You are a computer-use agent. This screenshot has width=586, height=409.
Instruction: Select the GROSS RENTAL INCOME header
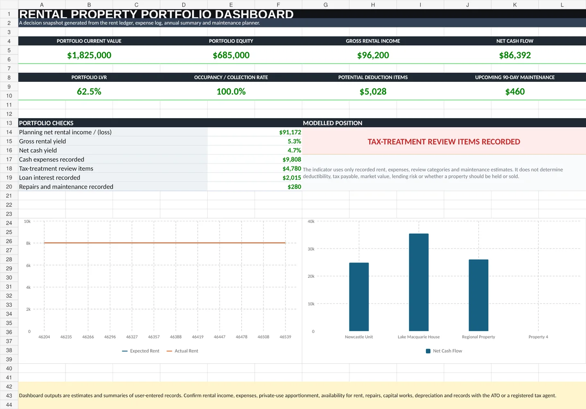click(373, 41)
